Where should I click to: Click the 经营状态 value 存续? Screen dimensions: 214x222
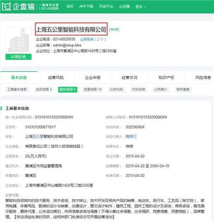[129, 146]
